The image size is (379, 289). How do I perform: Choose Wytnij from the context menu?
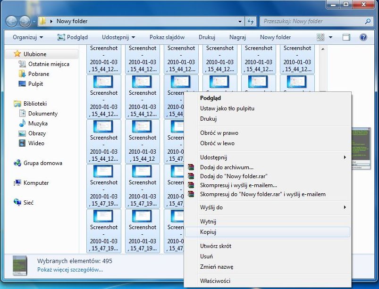click(x=267, y=222)
